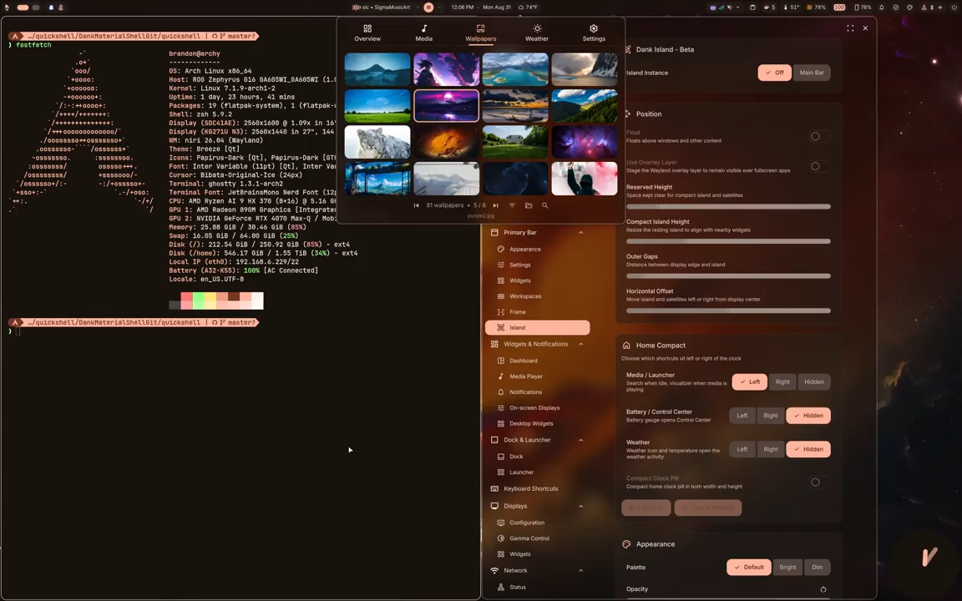The image size is (962, 601).
Task: Click the Network wifi icon
Action: coord(494,570)
